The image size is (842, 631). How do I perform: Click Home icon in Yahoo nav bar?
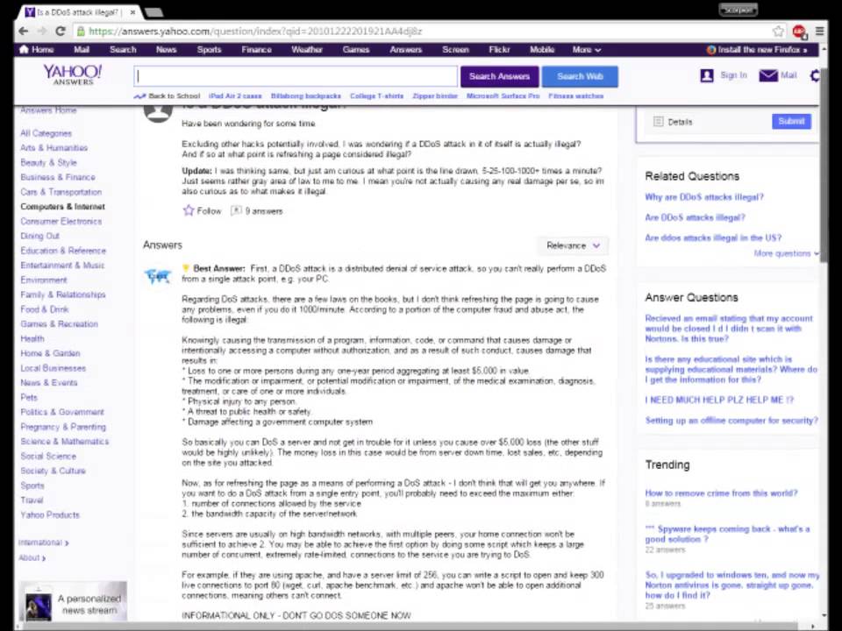coord(24,49)
